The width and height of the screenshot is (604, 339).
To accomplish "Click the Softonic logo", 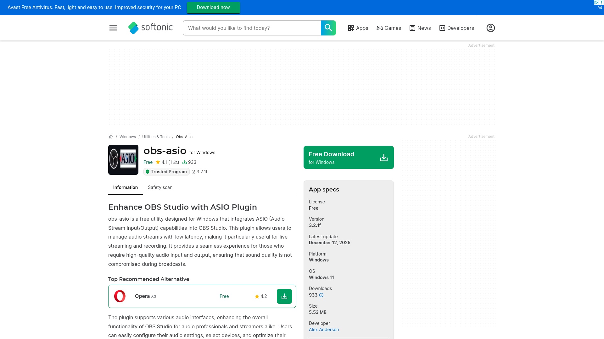I will coord(150,28).
